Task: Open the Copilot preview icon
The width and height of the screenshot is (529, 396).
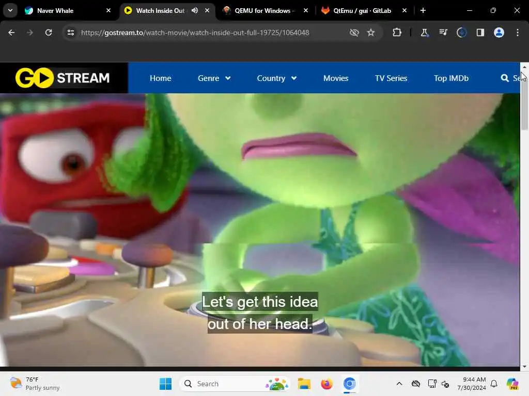Action: pos(512,384)
